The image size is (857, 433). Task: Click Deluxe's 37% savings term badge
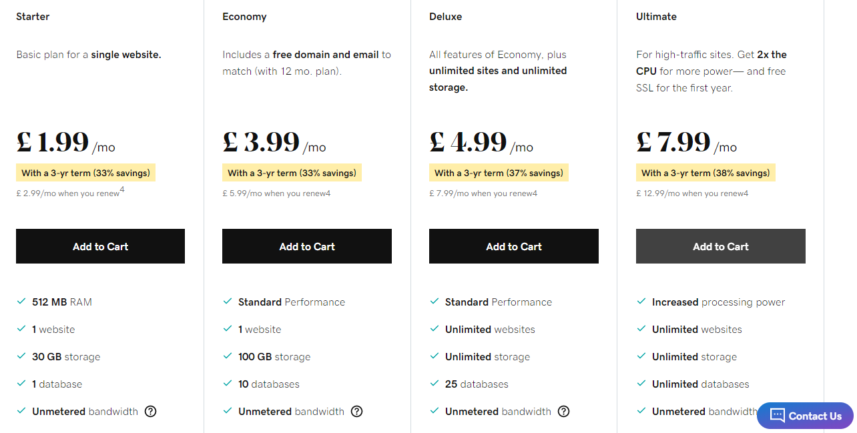[x=499, y=173]
